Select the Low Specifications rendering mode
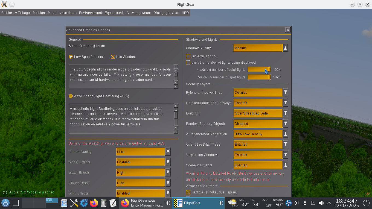This screenshot has width=372, height=209. (x=71, y=57)
